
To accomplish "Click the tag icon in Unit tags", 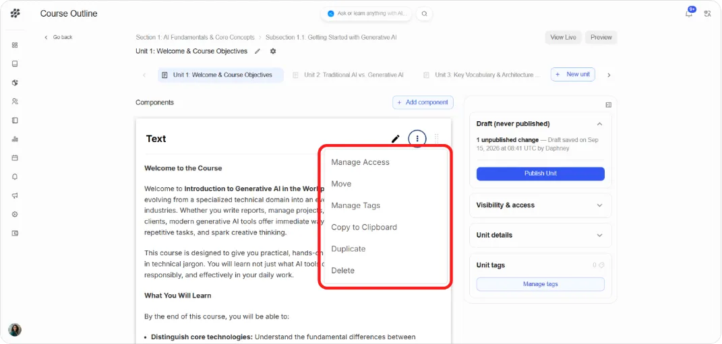I will (601, 265).
